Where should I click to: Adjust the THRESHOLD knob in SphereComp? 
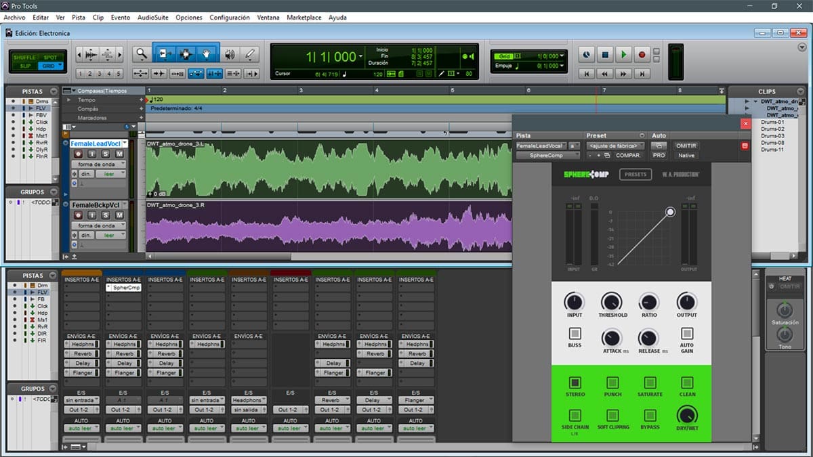point(612,301)
